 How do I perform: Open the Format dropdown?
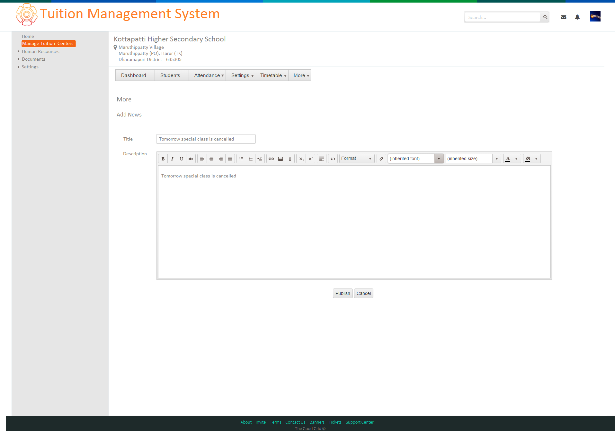357,159
